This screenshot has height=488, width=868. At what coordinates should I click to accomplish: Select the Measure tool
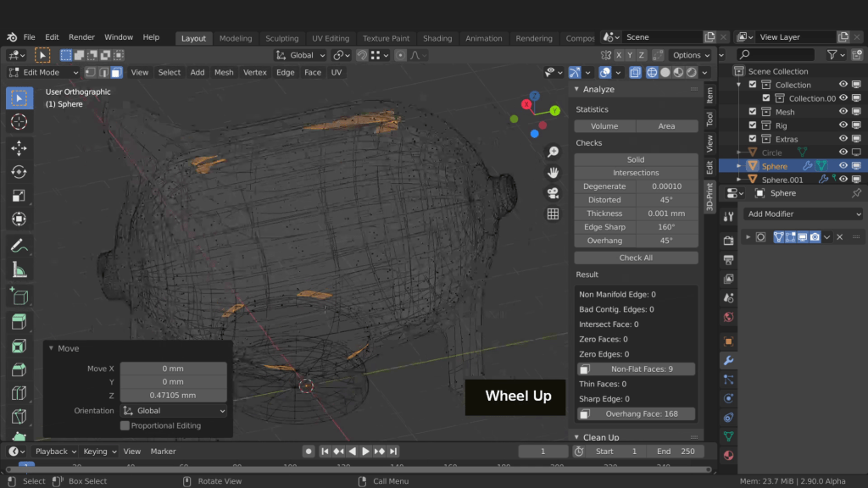(x=19, y=269)
